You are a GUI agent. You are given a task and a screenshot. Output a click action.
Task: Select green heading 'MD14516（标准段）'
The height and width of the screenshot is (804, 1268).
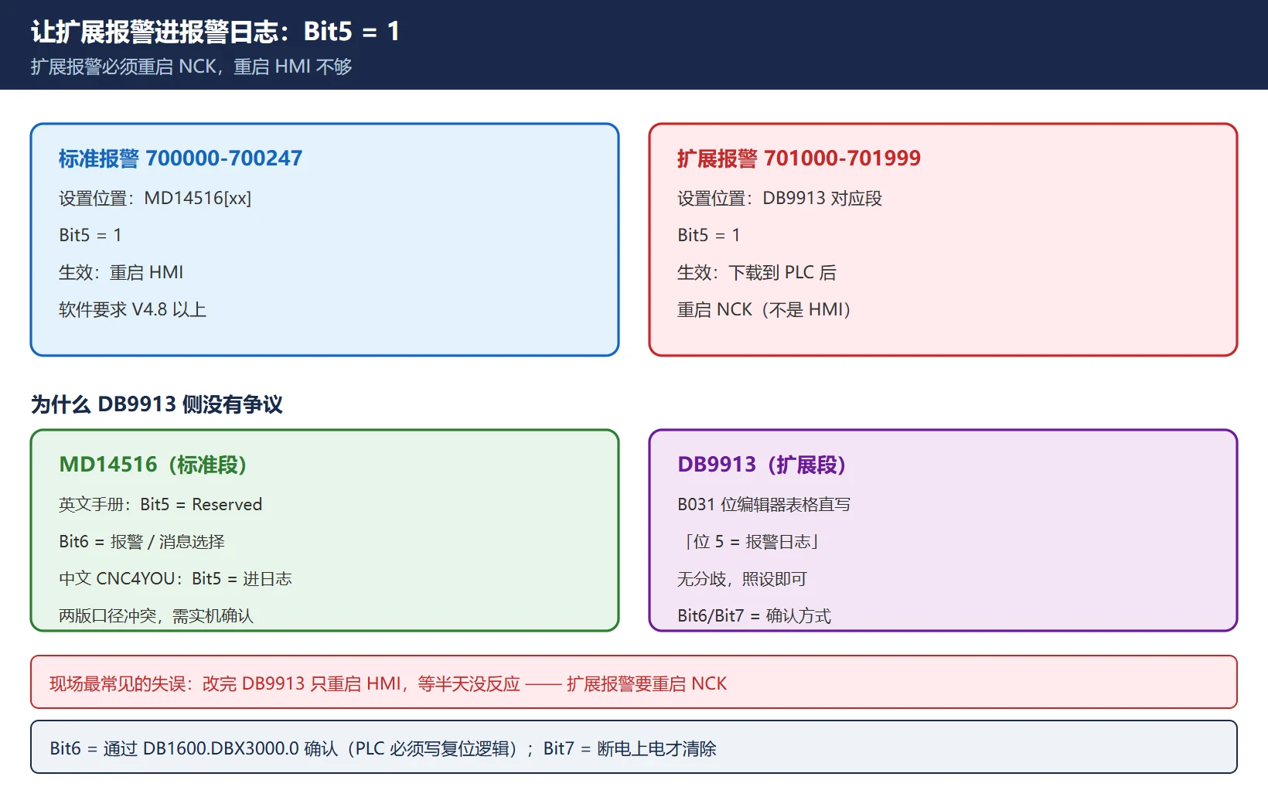152,465
